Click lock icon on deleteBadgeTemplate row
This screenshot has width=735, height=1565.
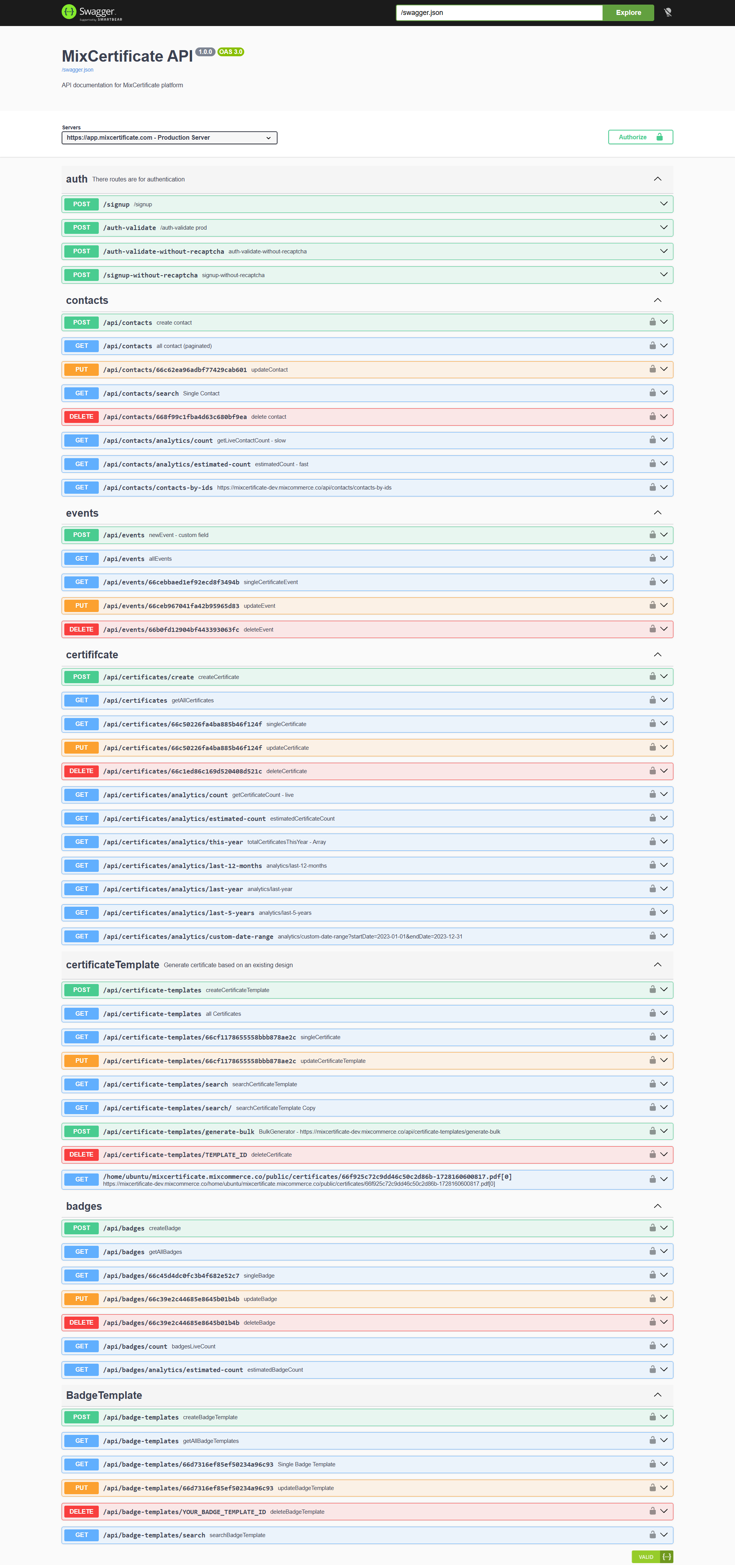click(x=652, y=1511)
